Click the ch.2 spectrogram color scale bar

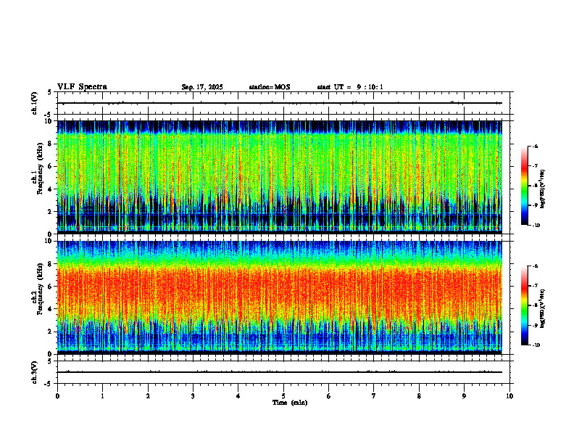524,305
